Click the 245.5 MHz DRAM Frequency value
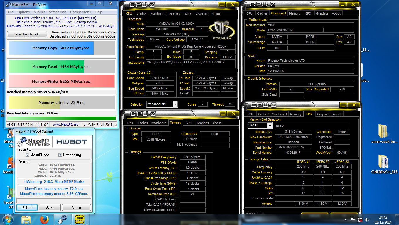This screenshot has width=399, height=225. tap(193, 157)
